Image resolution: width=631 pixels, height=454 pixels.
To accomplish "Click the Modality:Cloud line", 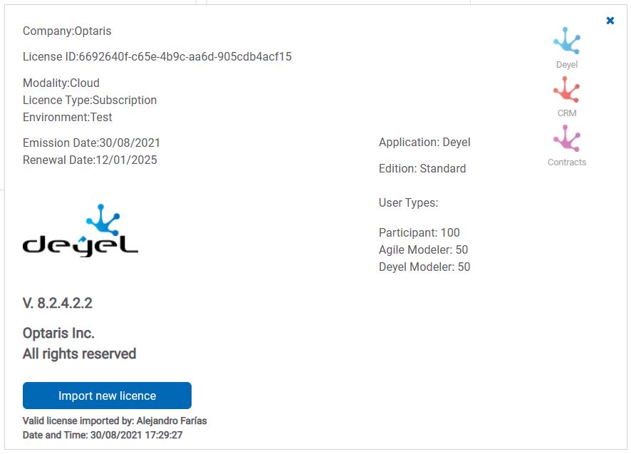I will click(61, 83).
